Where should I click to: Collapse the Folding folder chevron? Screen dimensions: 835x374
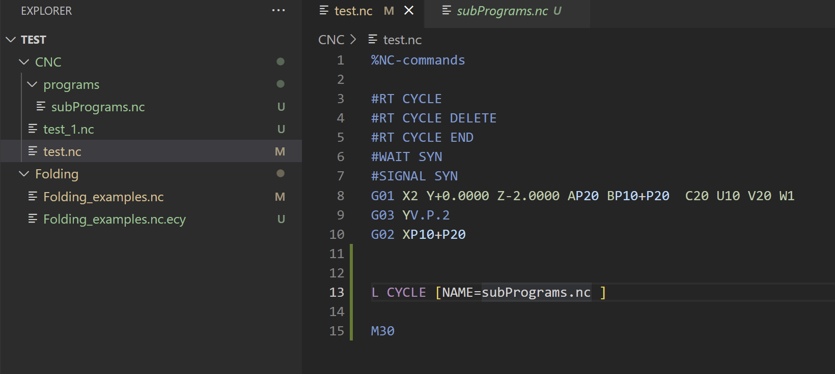[x=24, y=174]
